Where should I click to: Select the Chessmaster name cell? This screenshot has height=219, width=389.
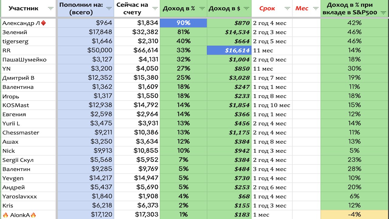click(28, 132)
